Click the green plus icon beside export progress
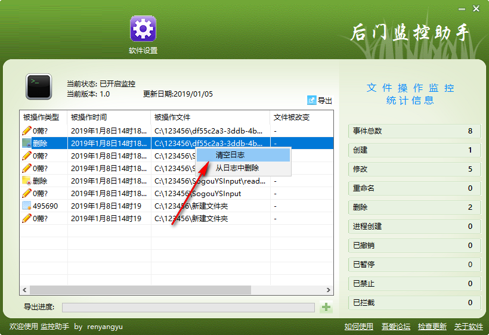Viewport: 489px width, 335px height. point(326,307)
